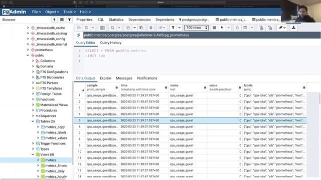This screenshot has width=321, height=180.
Task: Execute the query with lightning icon
Action: [222, 27]
